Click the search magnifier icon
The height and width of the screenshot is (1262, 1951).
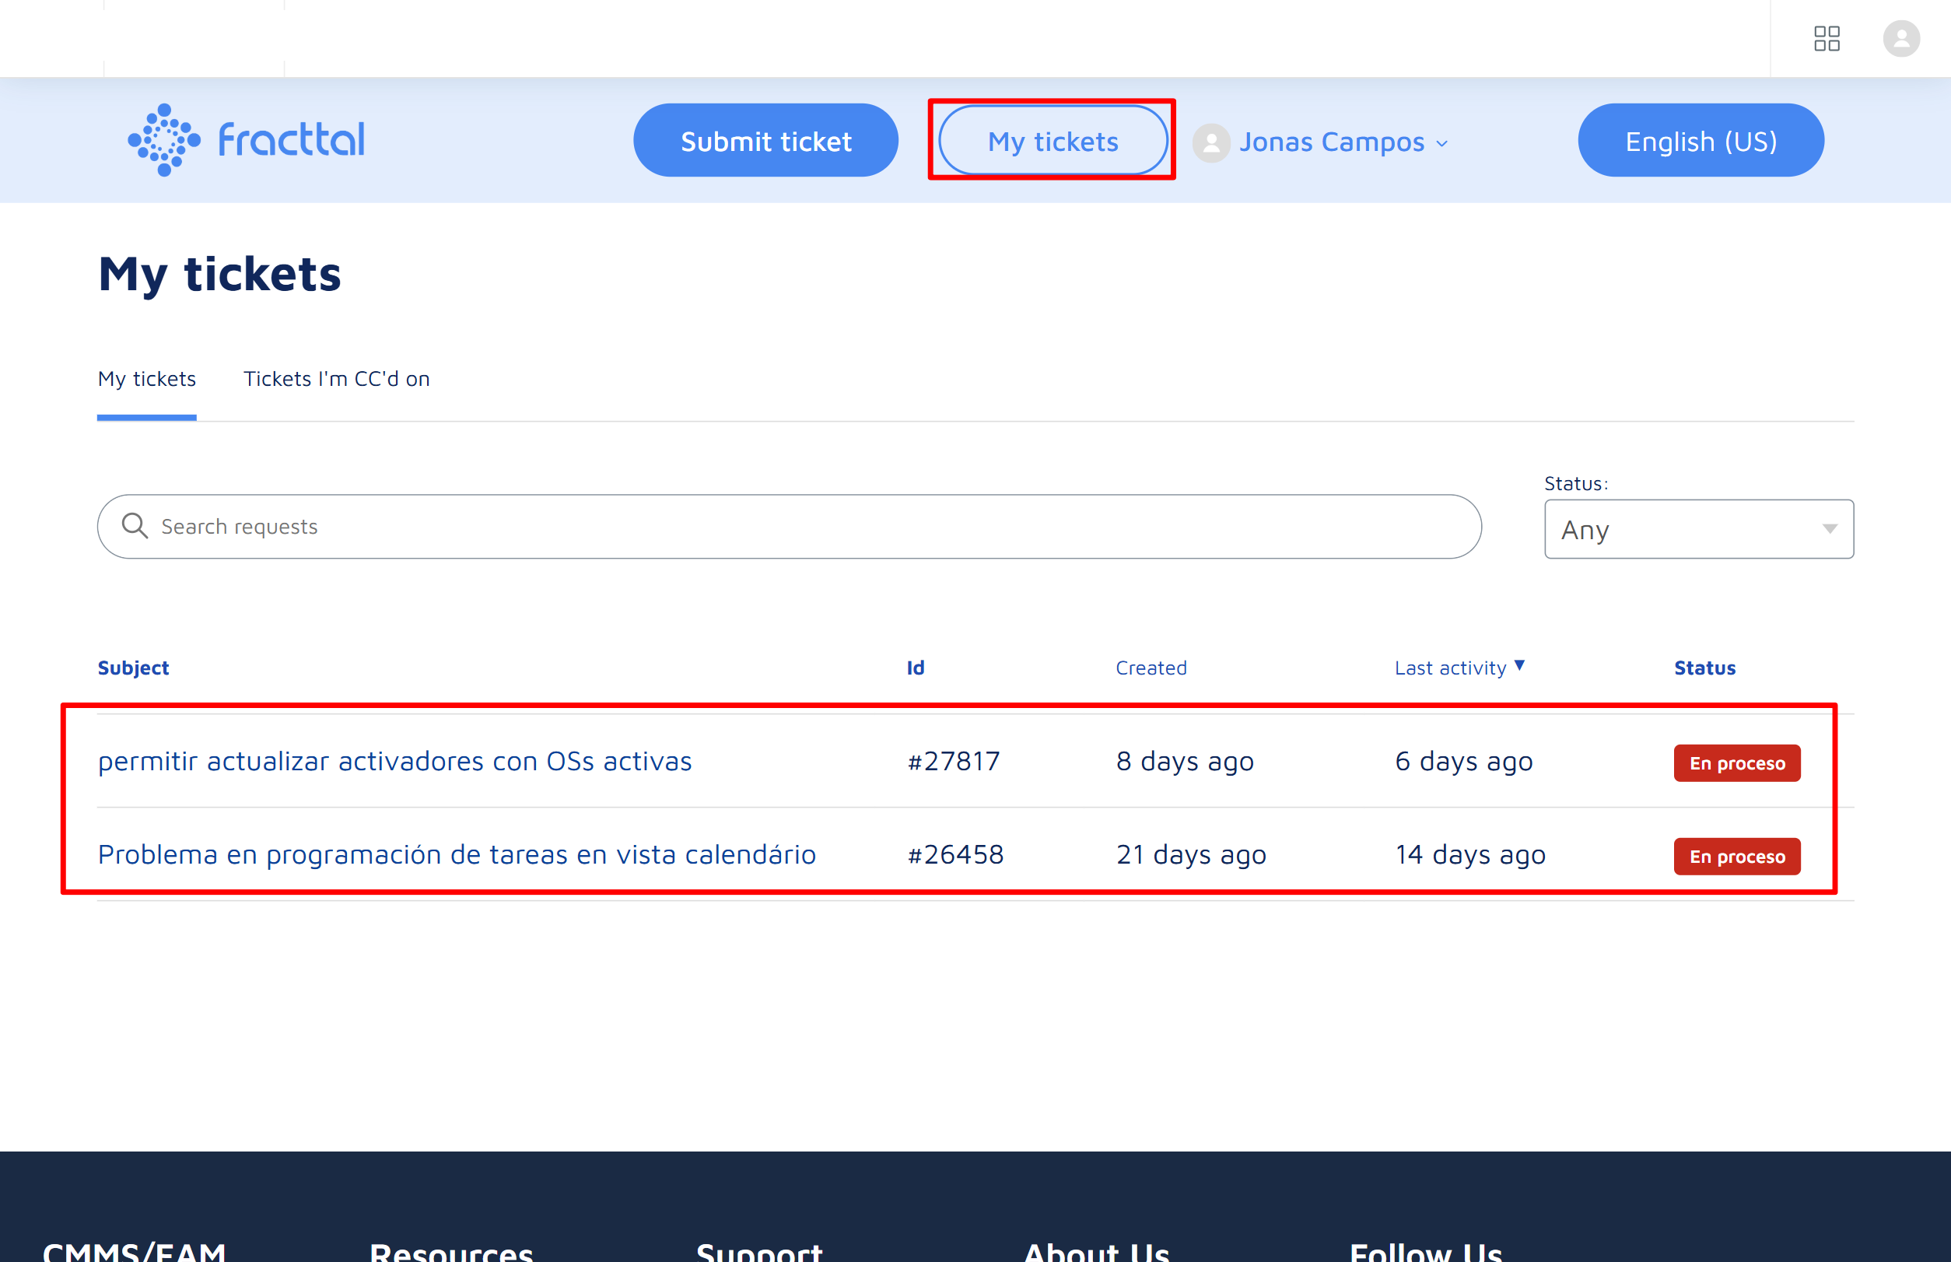135,526
